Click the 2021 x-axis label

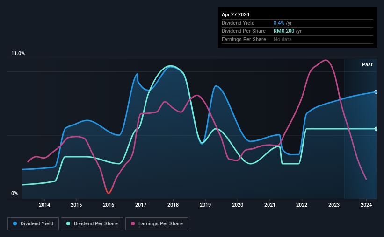[x=269, y=205]
